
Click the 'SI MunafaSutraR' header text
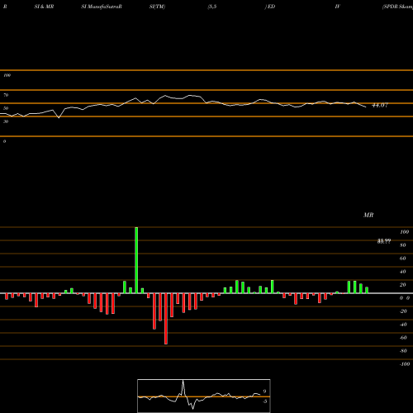pos(102,7)
